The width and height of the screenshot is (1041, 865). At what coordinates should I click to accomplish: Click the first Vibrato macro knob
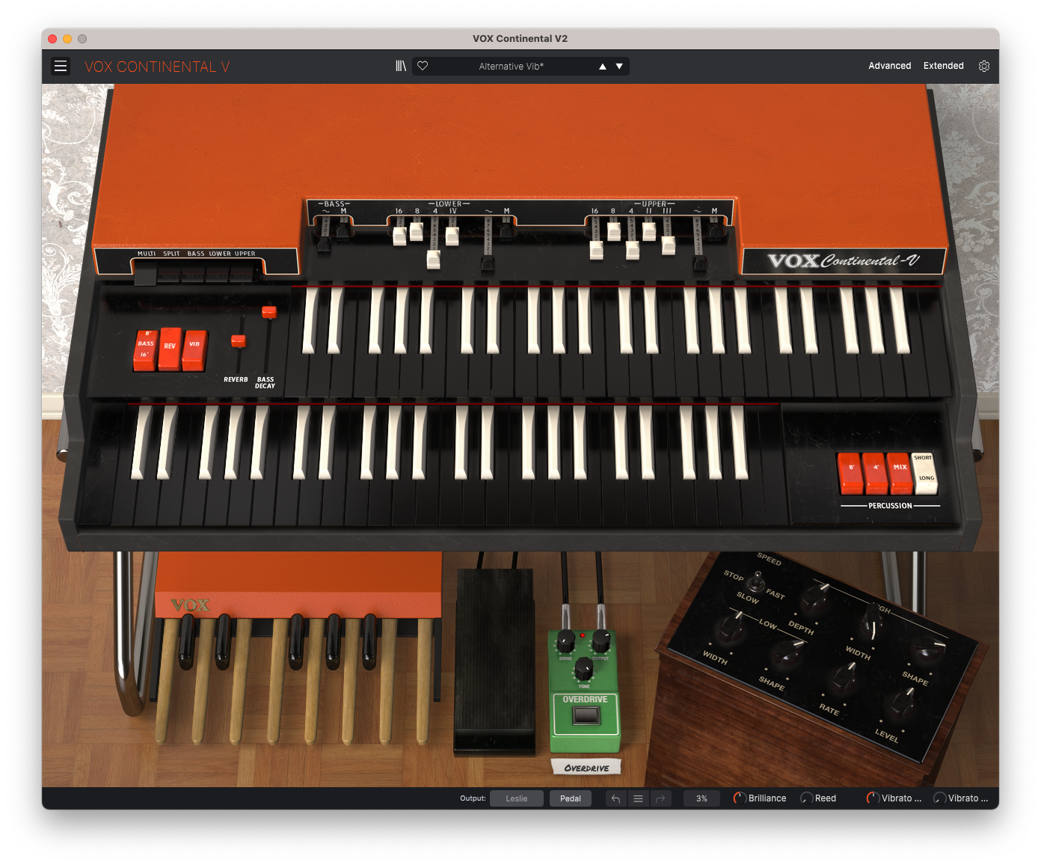873,798
